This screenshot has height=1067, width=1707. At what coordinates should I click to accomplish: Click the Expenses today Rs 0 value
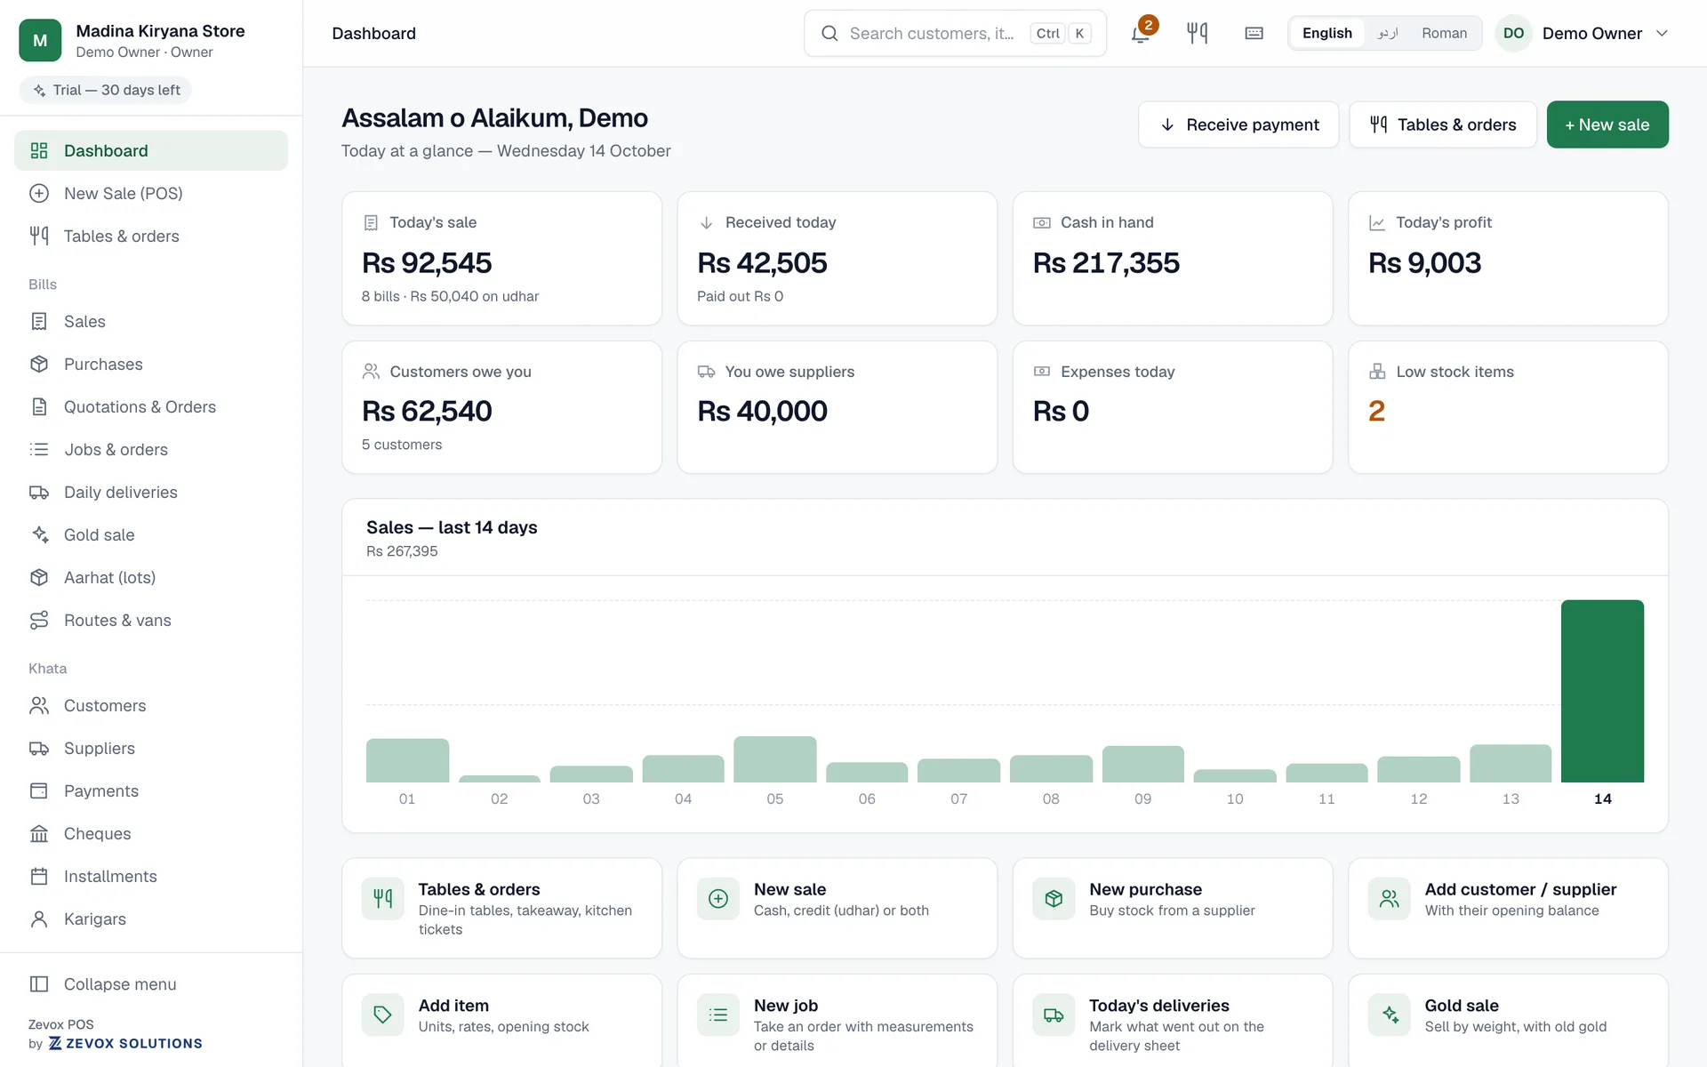[1061, 411]
